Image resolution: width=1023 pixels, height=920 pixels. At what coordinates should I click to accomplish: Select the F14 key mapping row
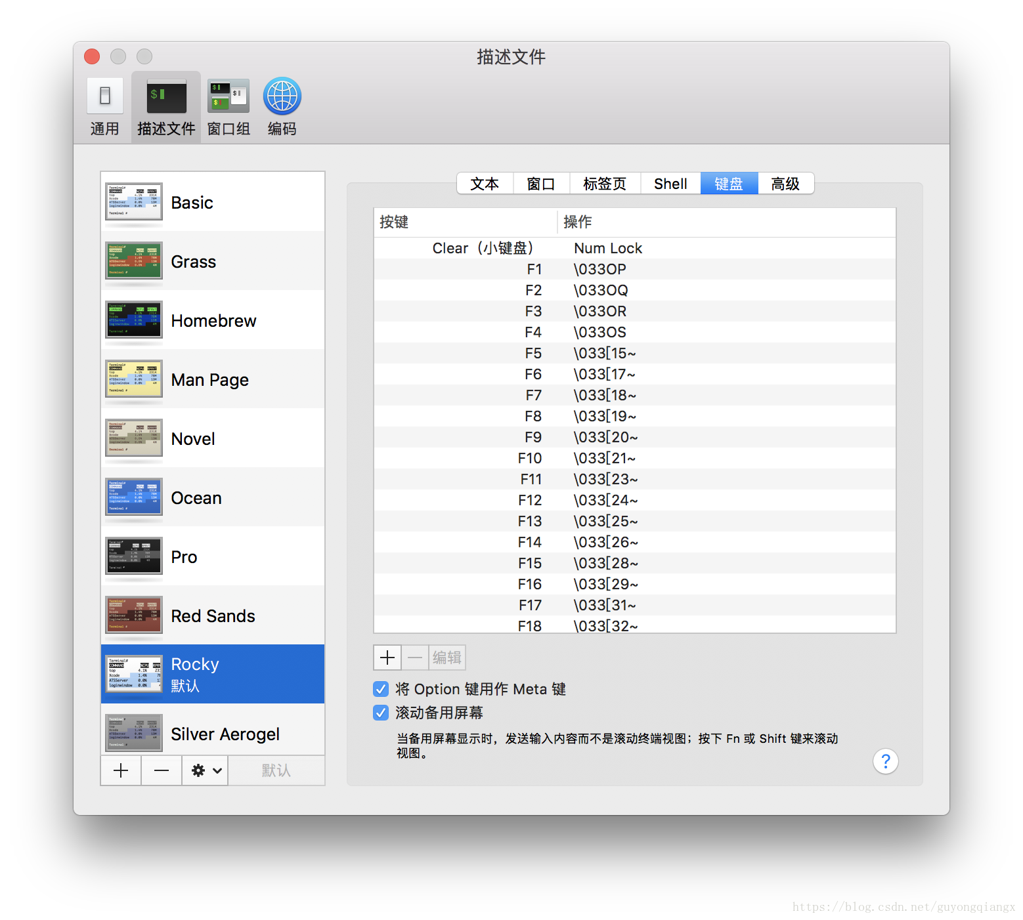tap(635, 542)
